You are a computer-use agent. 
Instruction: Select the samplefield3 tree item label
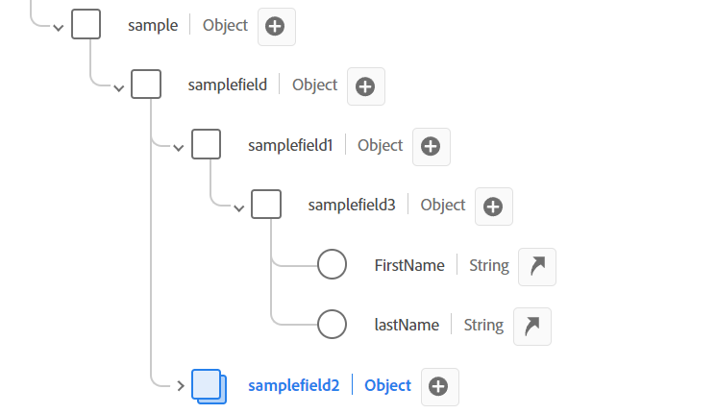click(x=352, y=205)
